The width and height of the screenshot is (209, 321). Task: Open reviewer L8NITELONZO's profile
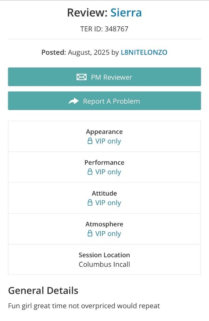(x=144, y=52)
